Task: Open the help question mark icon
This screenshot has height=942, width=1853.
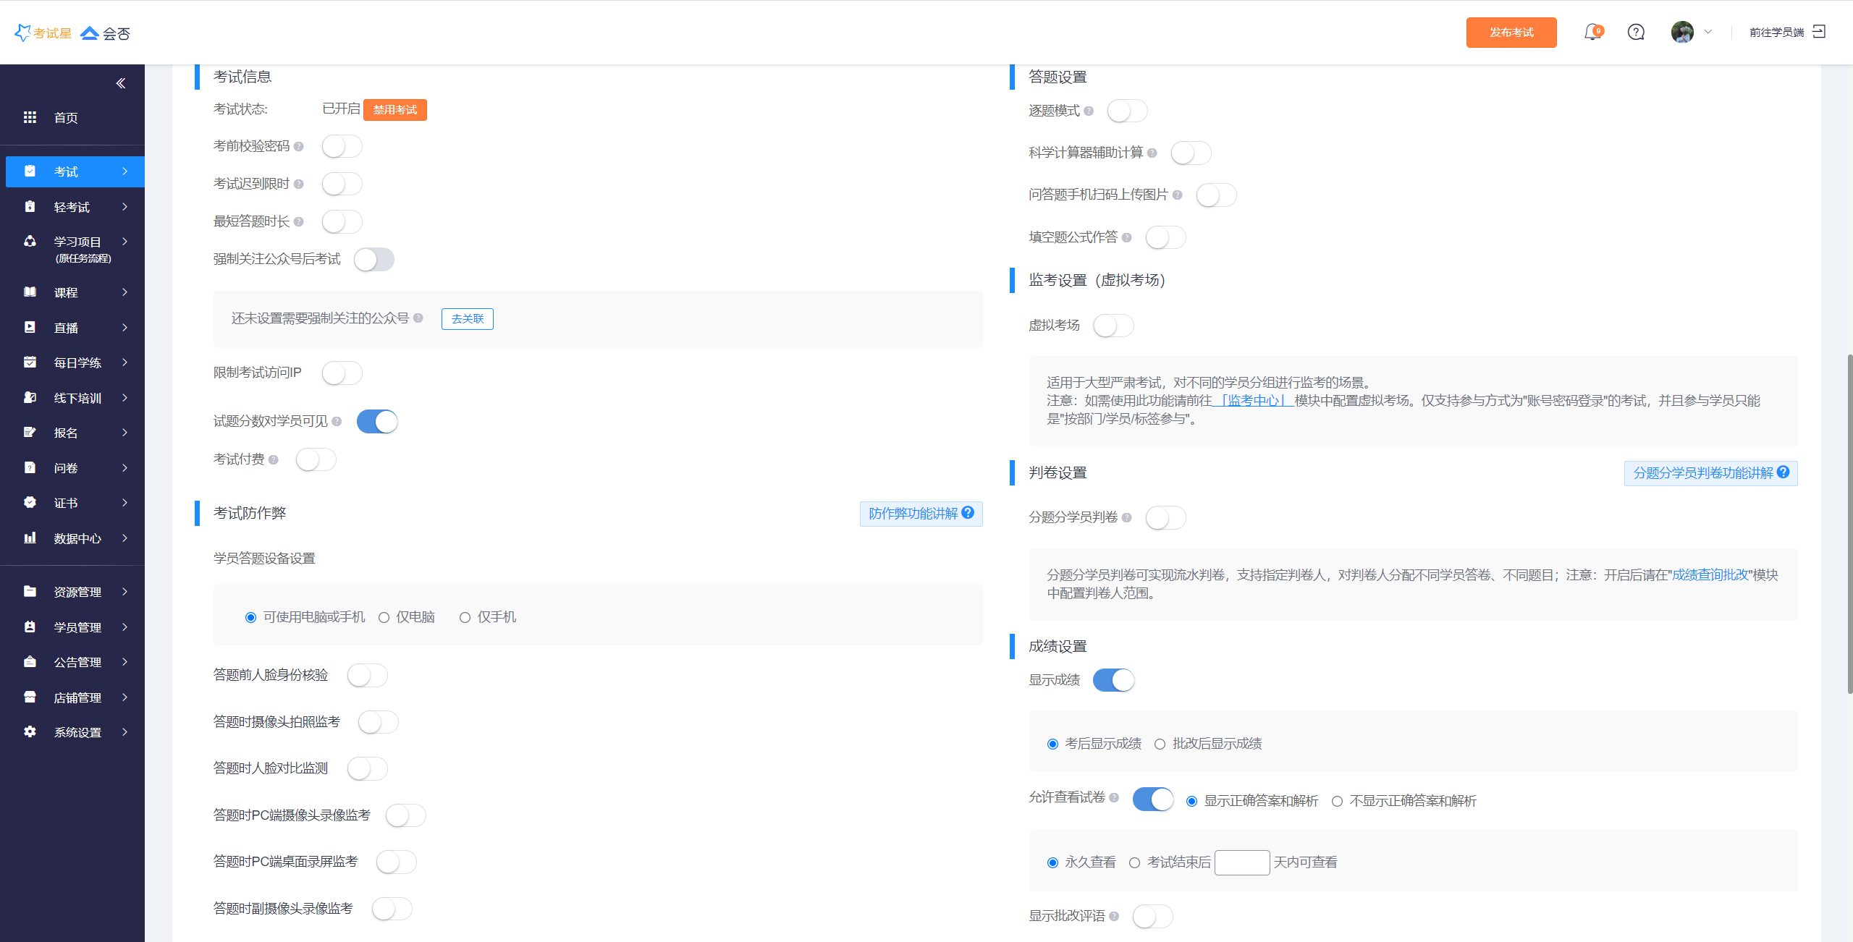Action: [x=1636, y=33]
